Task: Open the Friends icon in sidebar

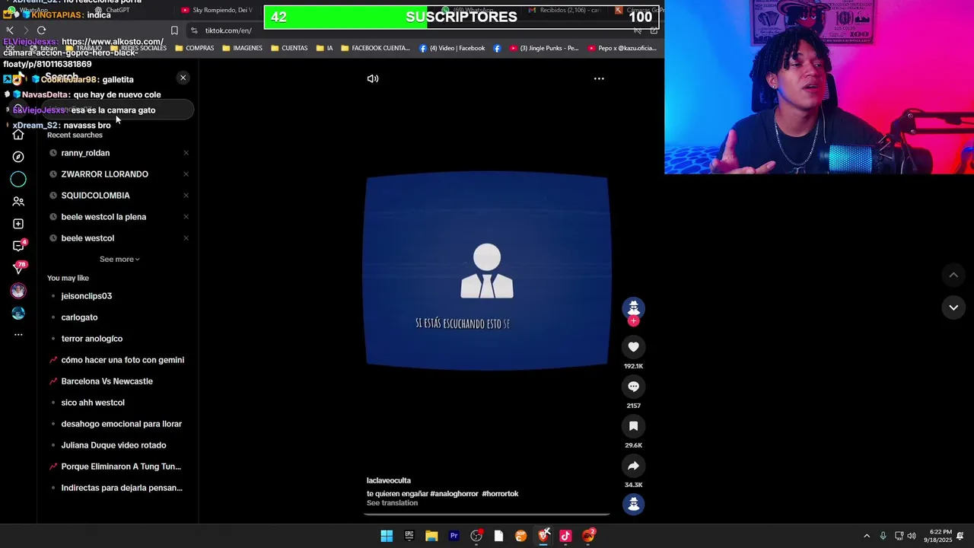Action: tap(18, 202)
